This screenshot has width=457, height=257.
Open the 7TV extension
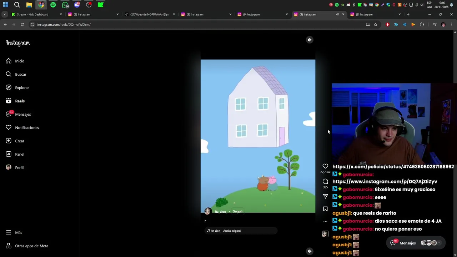coord(396,25)
